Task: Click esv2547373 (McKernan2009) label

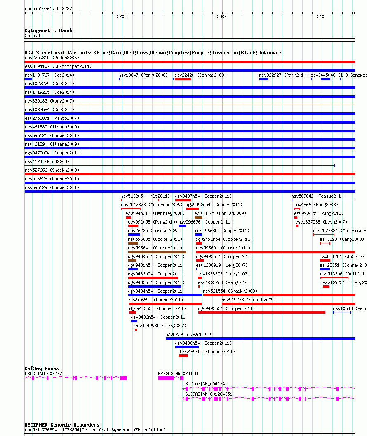Action: (x=152, y=205)
